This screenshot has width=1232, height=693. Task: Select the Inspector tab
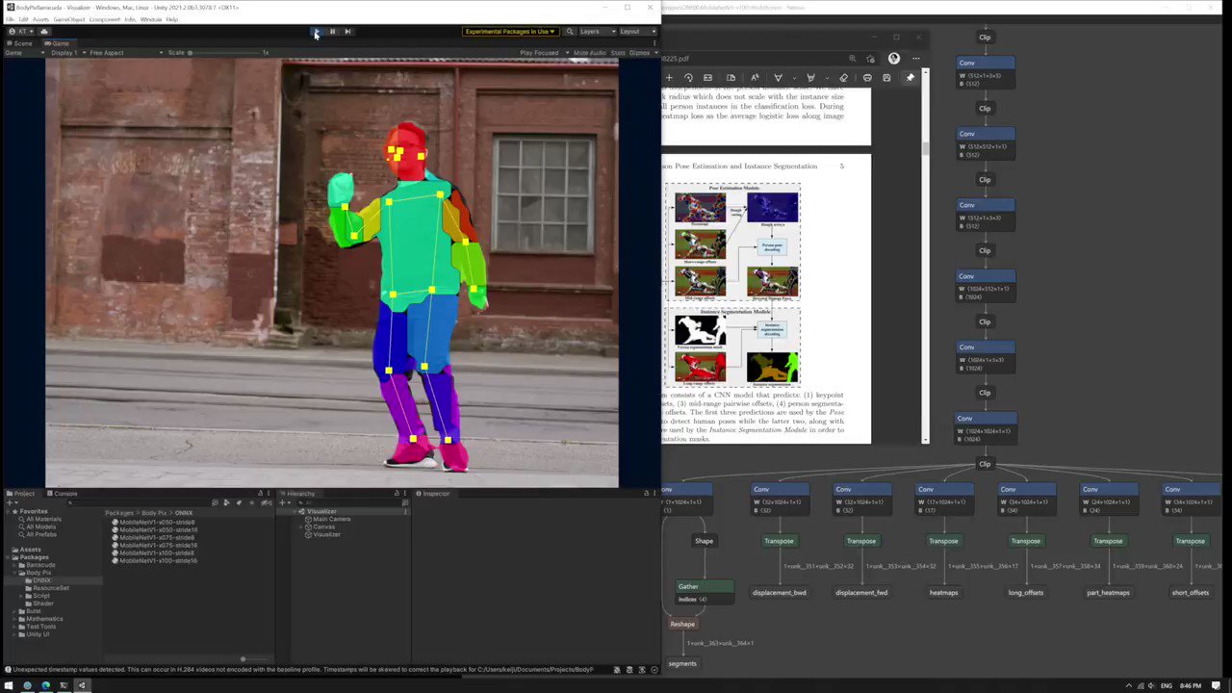[434, 494]
